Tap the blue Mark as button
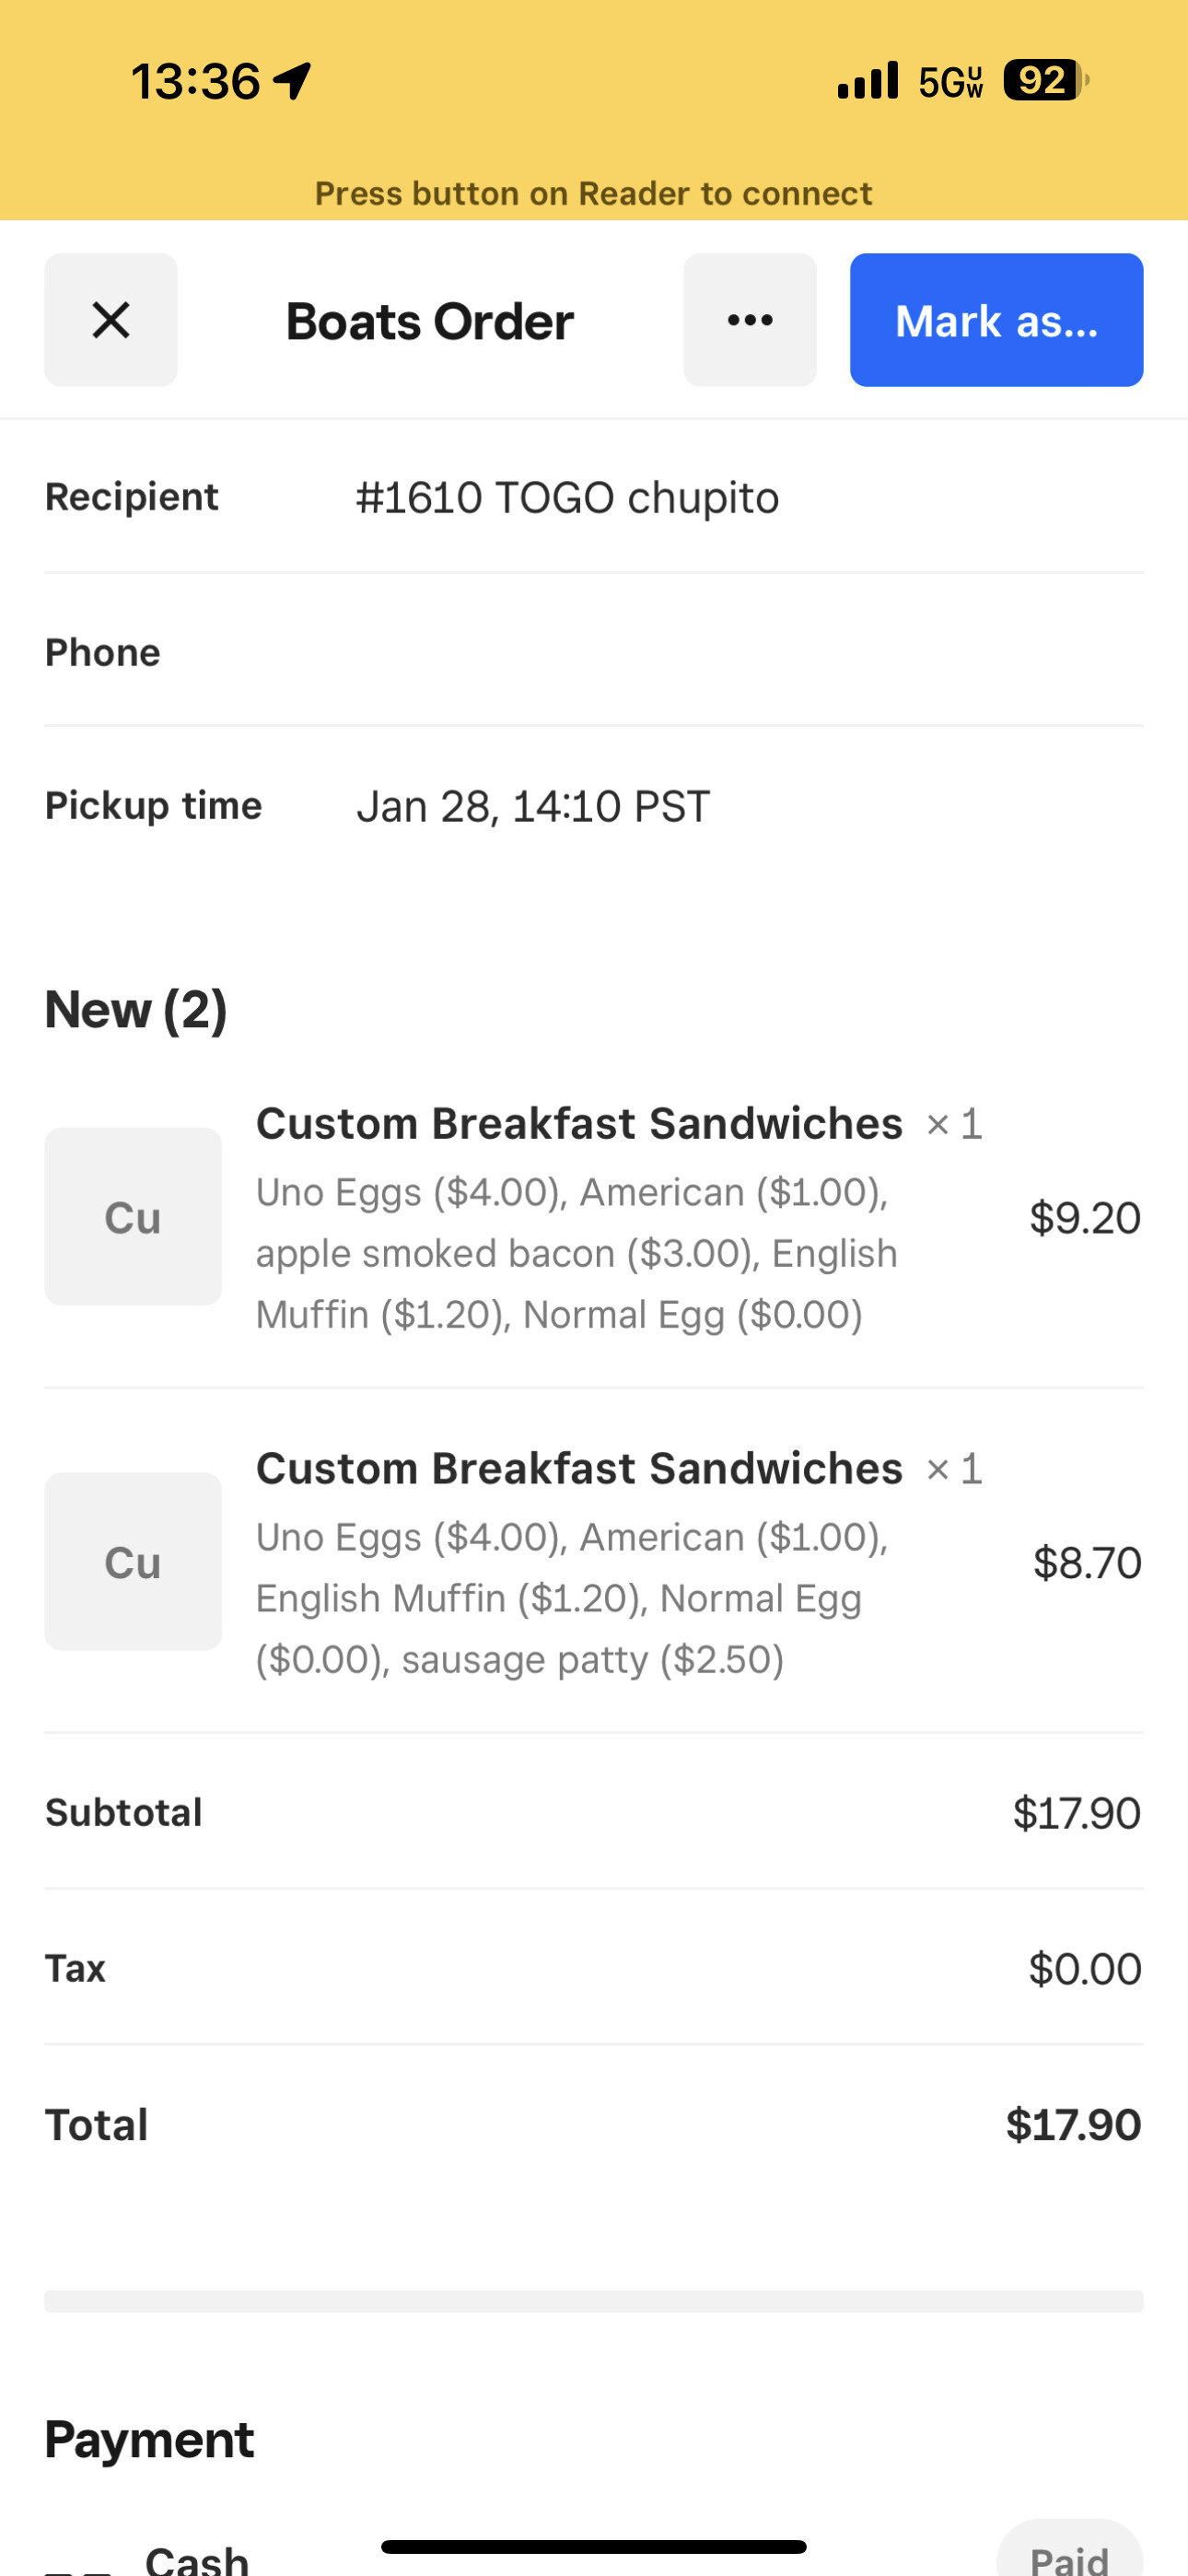1188x2576 pixels. click(x=996, y=320)
